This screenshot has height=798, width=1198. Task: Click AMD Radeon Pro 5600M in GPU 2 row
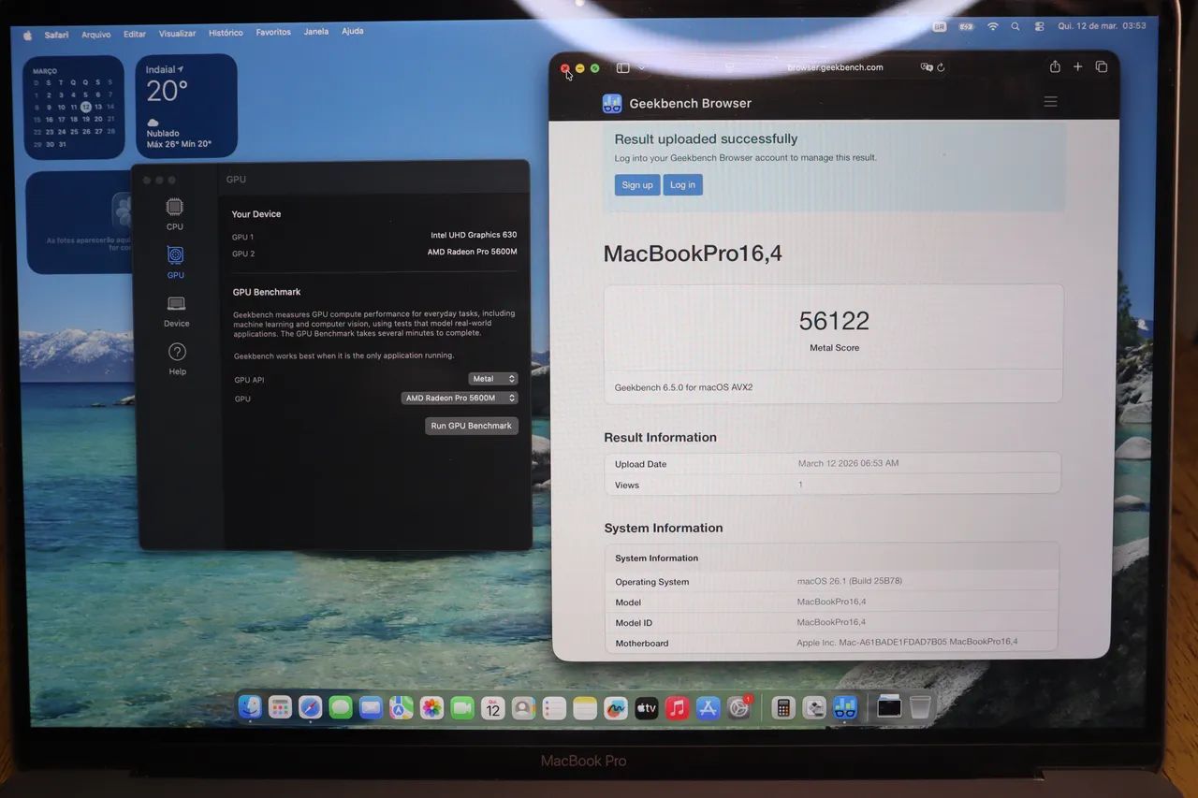(472, 252)
